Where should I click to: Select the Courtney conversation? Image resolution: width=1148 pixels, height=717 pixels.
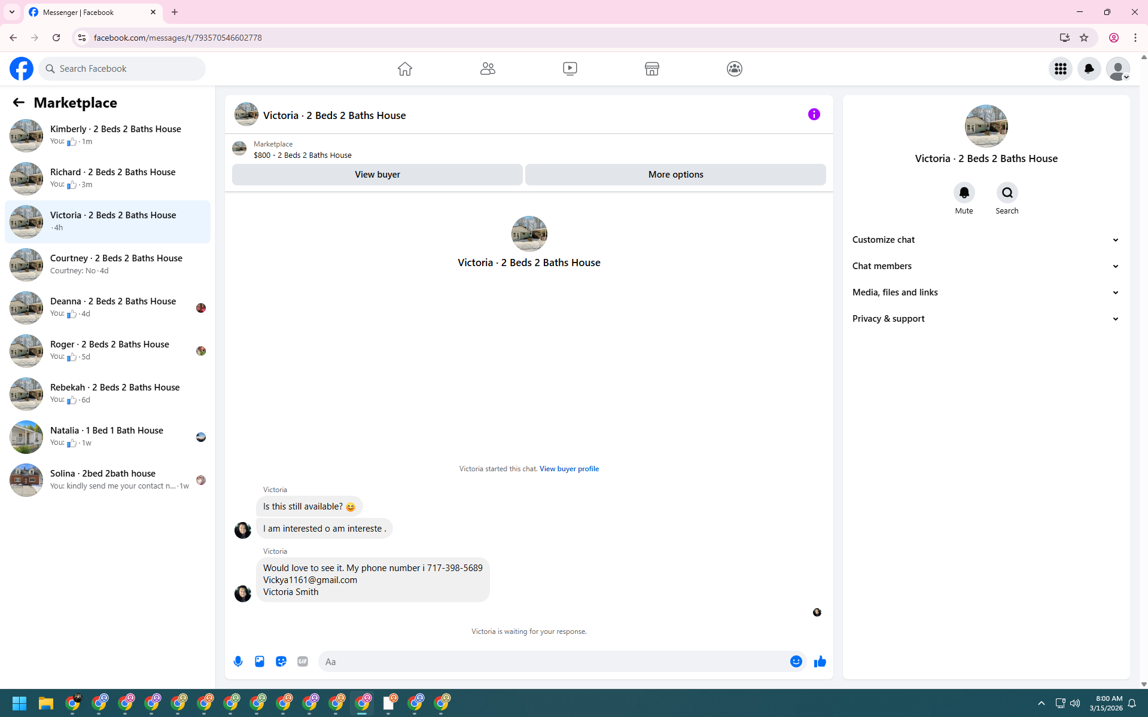[108, 264]
